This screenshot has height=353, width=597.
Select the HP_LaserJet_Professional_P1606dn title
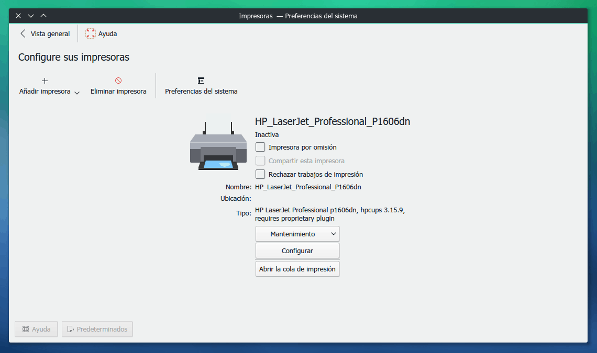pyautogui.click(x=333, y=121)
